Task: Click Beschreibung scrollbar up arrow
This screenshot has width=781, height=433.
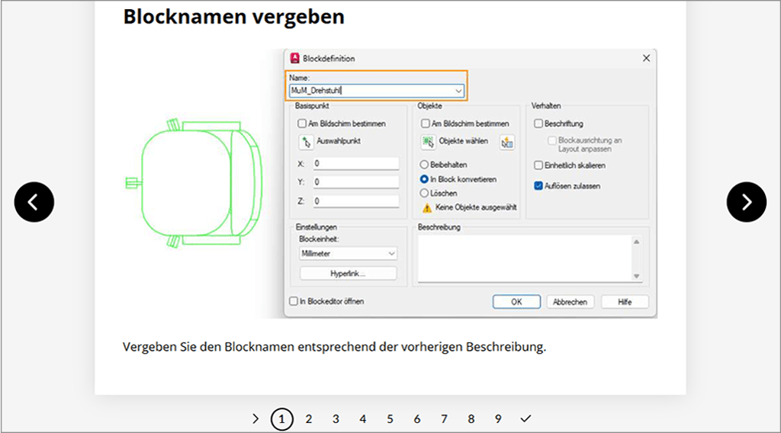Action: [637, 242]
